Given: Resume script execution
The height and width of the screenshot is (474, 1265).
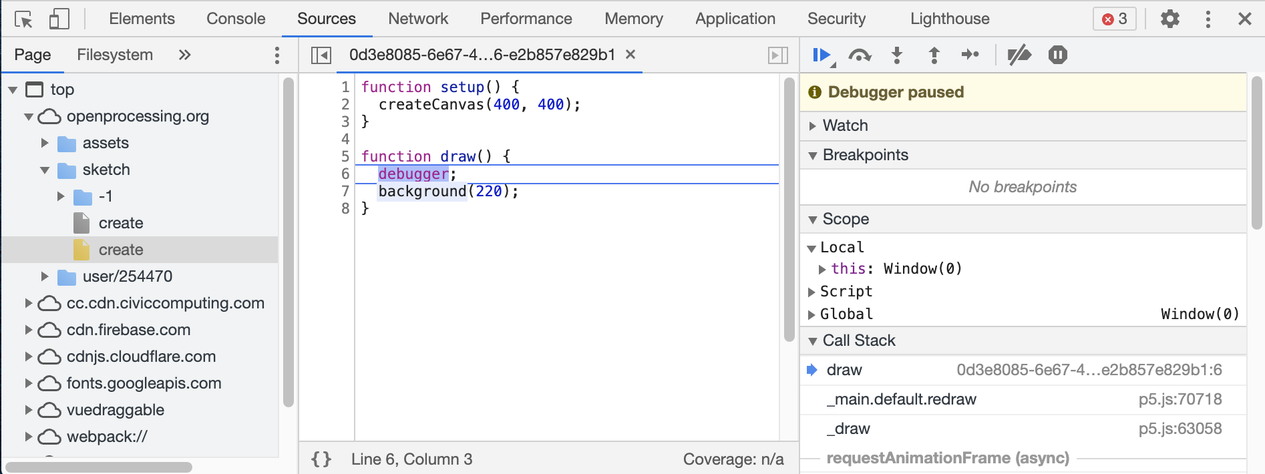Looking at the screenshot, I should click(x=821, y=55).
